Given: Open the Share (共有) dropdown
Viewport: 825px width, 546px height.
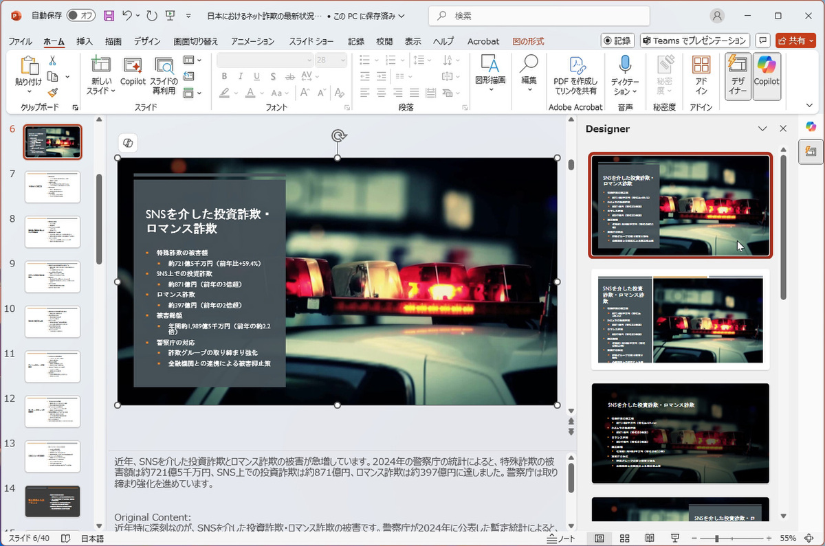Looking at the screenshot, I should [x=796, y=41].
